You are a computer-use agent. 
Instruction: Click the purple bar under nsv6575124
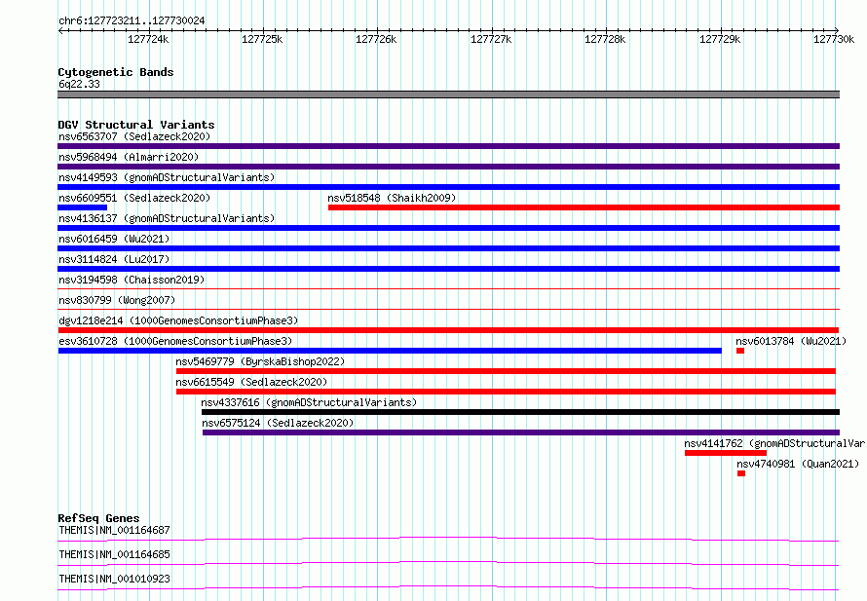click(x=521, y=432)
